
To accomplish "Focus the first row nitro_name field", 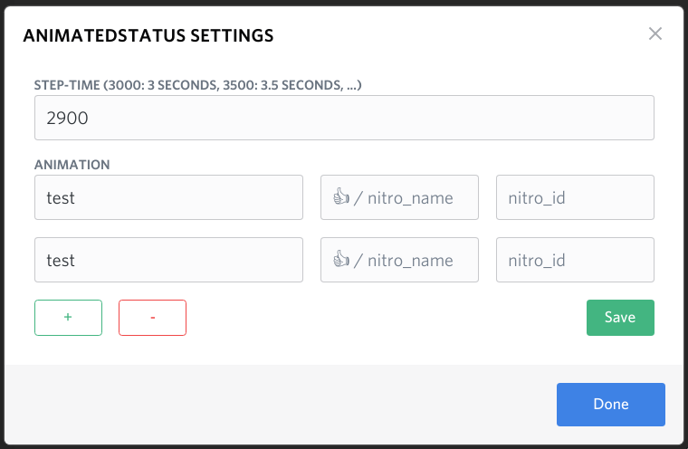I will pyautogui.click(x=400, y=197).
